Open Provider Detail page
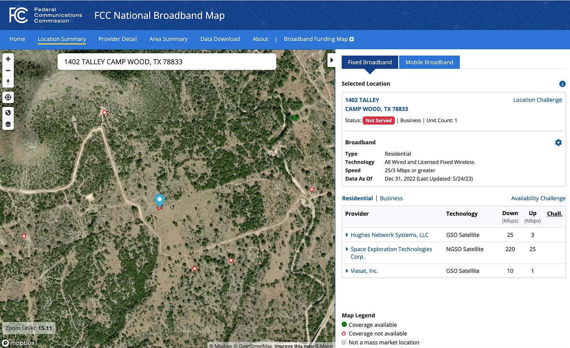 pyautogui.click(x=117, y=39)
